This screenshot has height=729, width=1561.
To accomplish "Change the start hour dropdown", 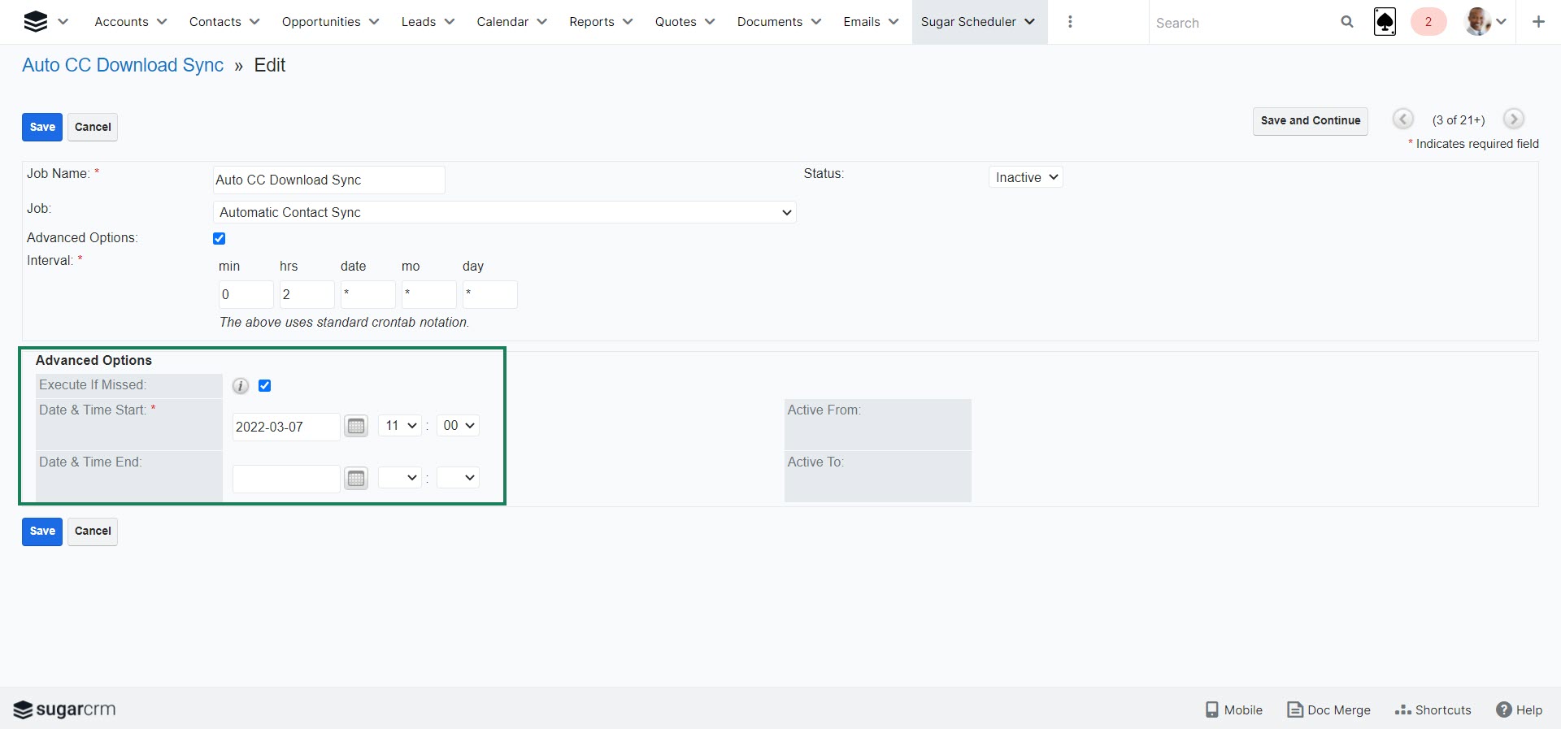I will (400, 426).
